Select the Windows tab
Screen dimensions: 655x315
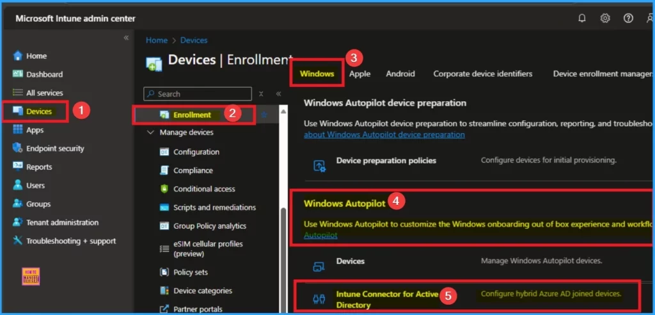317,74
